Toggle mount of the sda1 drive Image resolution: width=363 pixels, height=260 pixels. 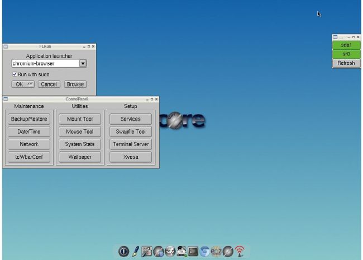click(346, 45)
